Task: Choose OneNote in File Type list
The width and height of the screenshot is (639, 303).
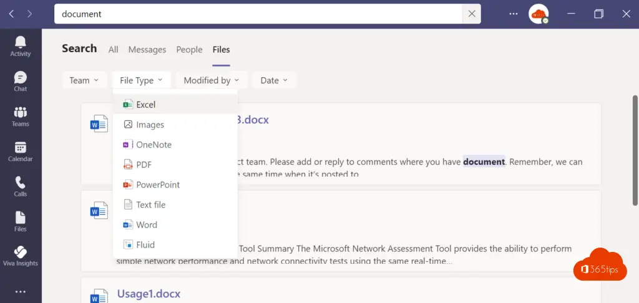Action: [x=175, y=144]
